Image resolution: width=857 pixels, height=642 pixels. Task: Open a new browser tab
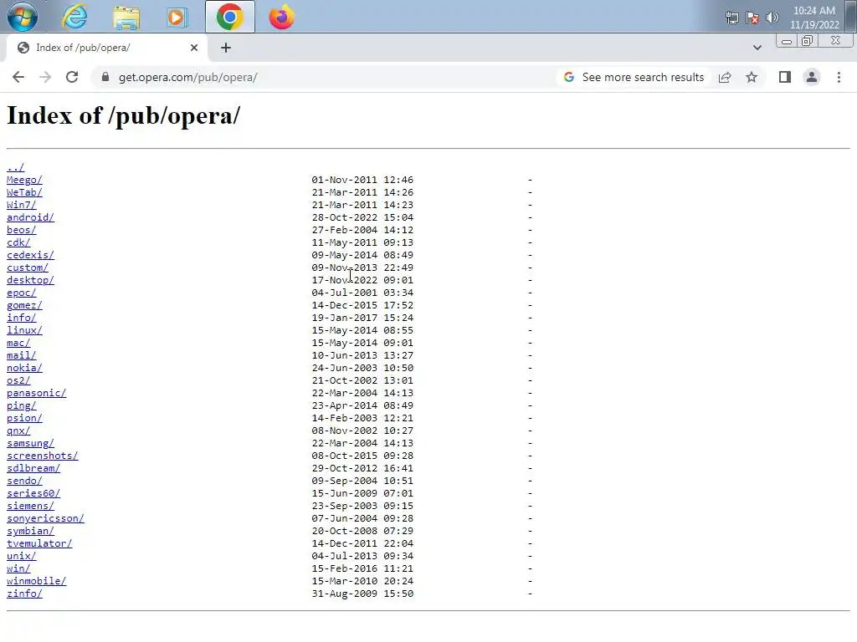226,48
